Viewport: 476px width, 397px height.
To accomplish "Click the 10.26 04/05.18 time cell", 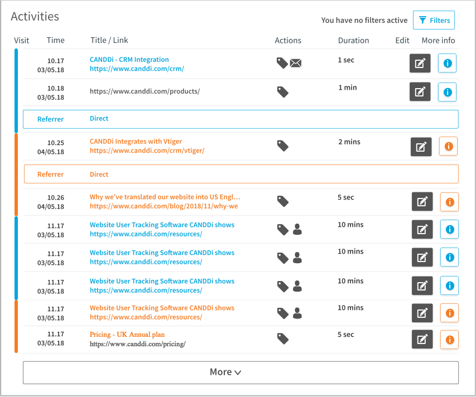I will coord(51,202).
